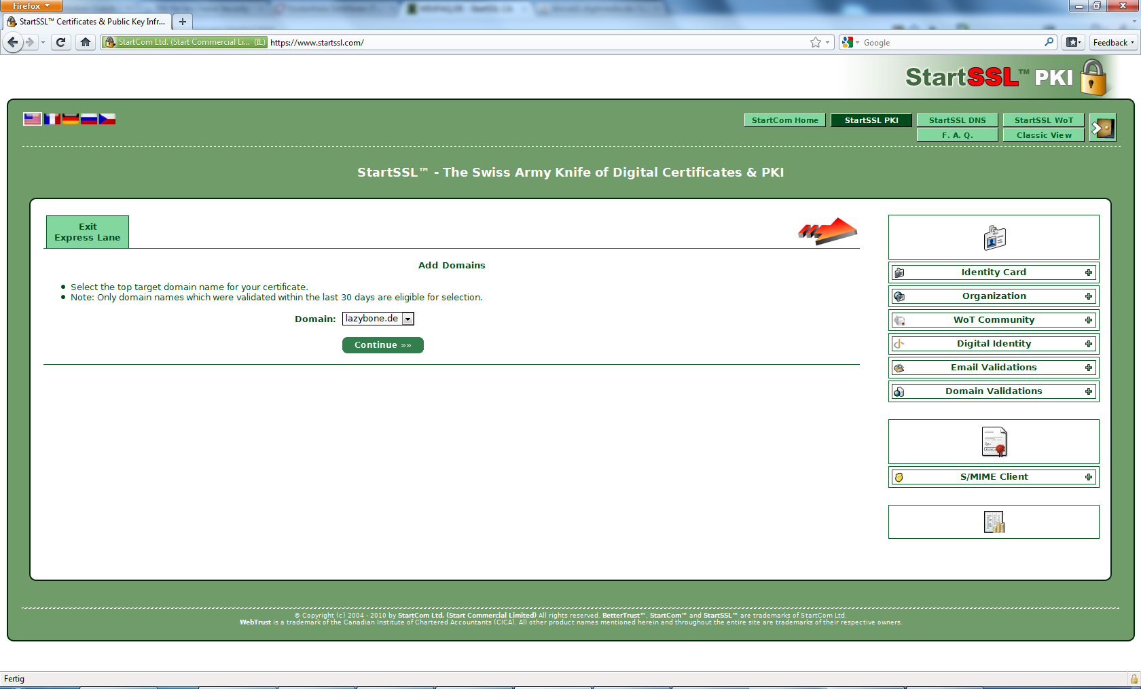Pick the Russian flag language icon
1141x689 pixels.
[89, 119]
